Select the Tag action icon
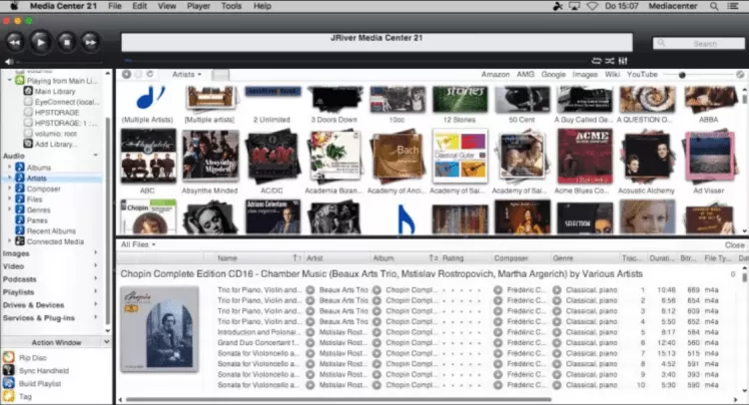Image resolution: width=749 pixels, height=405 pixels. click(x=10, y=396)
